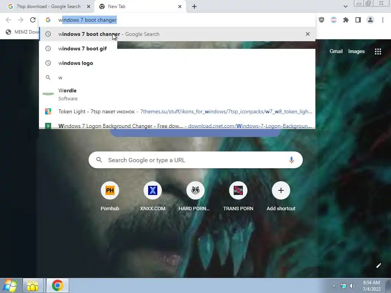
Task: Open the Chrome profile avatar
Action: 370,20
